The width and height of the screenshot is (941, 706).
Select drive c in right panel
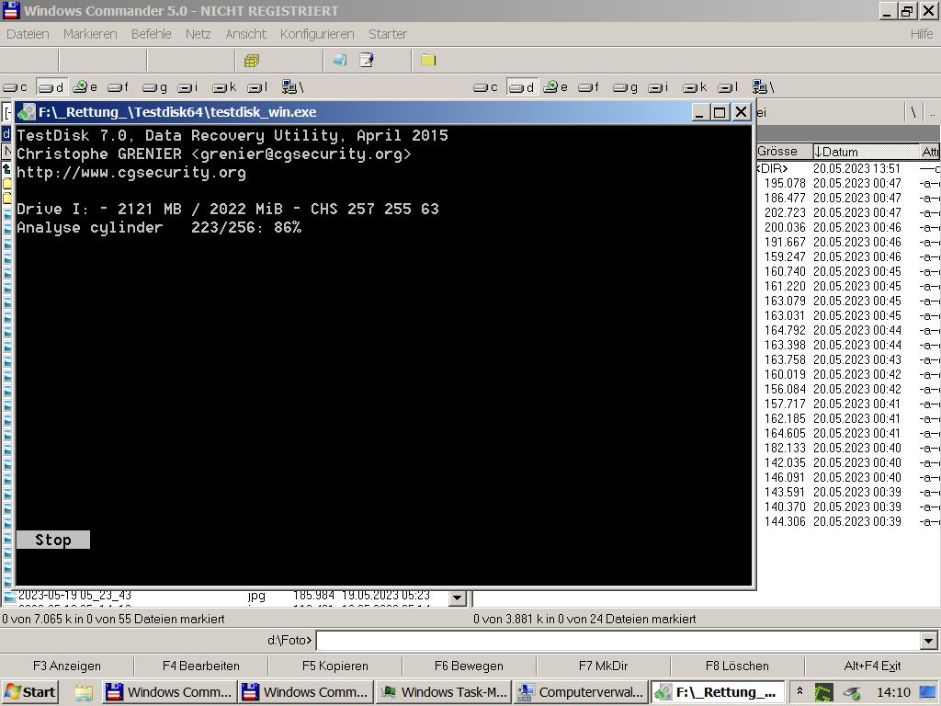pos(486,87)
